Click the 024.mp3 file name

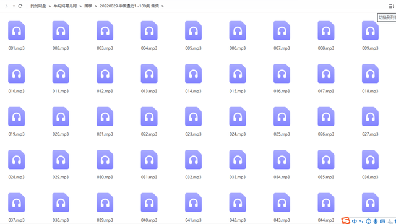pos(238,134)
